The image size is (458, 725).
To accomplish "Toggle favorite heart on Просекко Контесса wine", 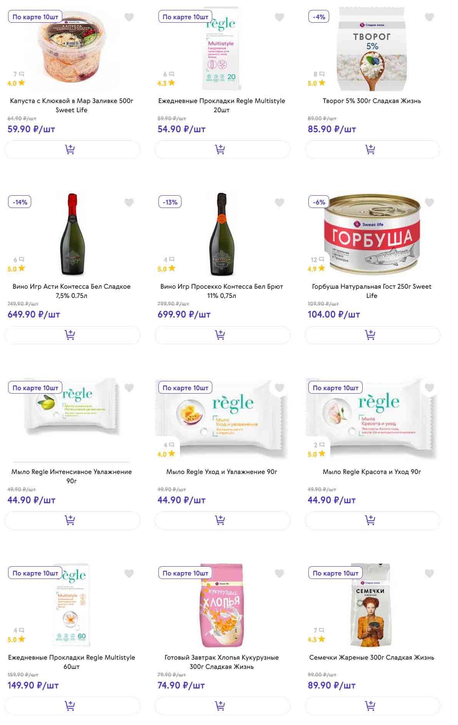I will tap(279, 203).
